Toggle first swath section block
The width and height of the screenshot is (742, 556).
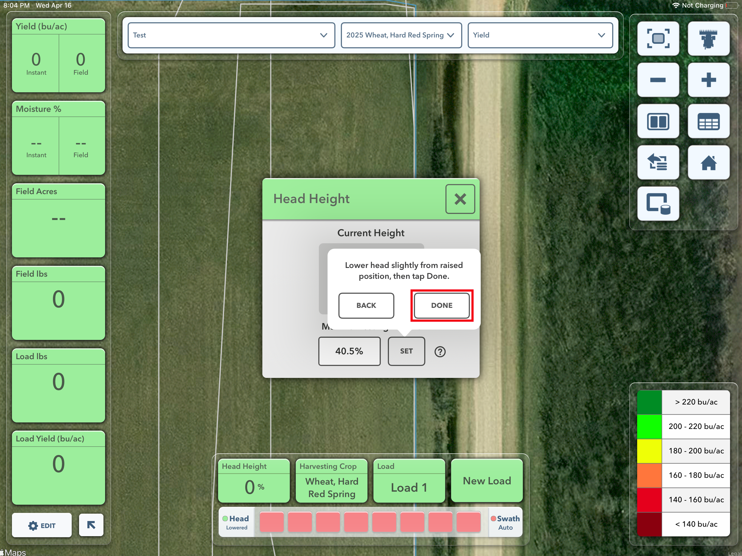272,522
